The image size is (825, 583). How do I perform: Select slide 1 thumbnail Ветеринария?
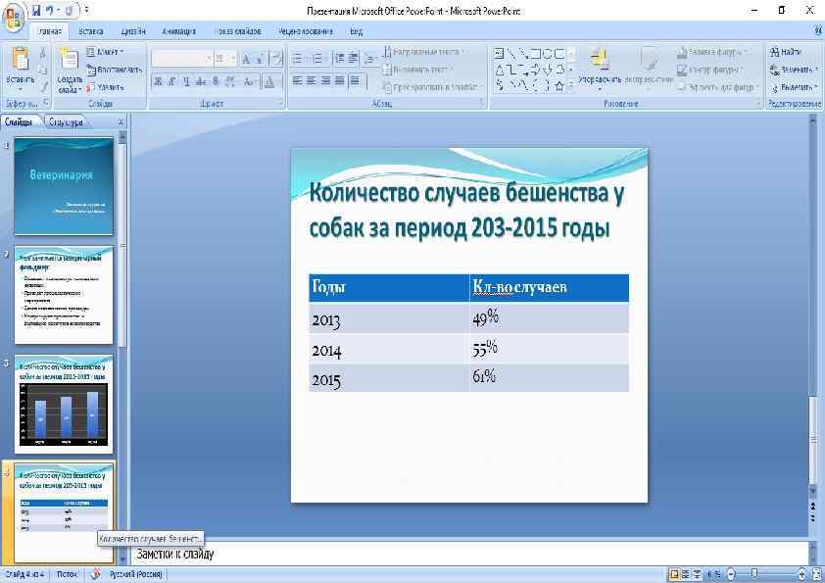click(x=64, y=186)
